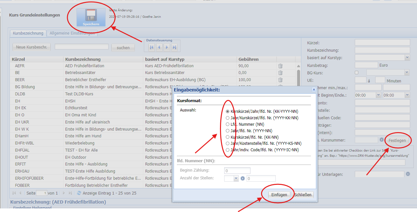Go to previous record in Datensteuerung

click(x=159, y=48)
